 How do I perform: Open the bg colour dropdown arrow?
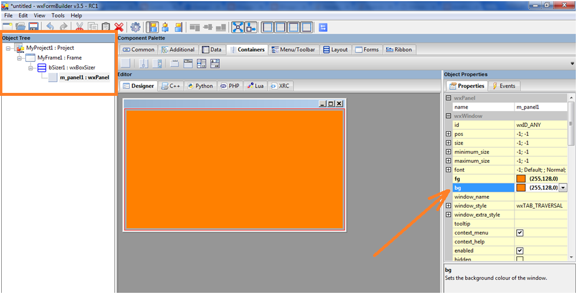tap(563, 188)
